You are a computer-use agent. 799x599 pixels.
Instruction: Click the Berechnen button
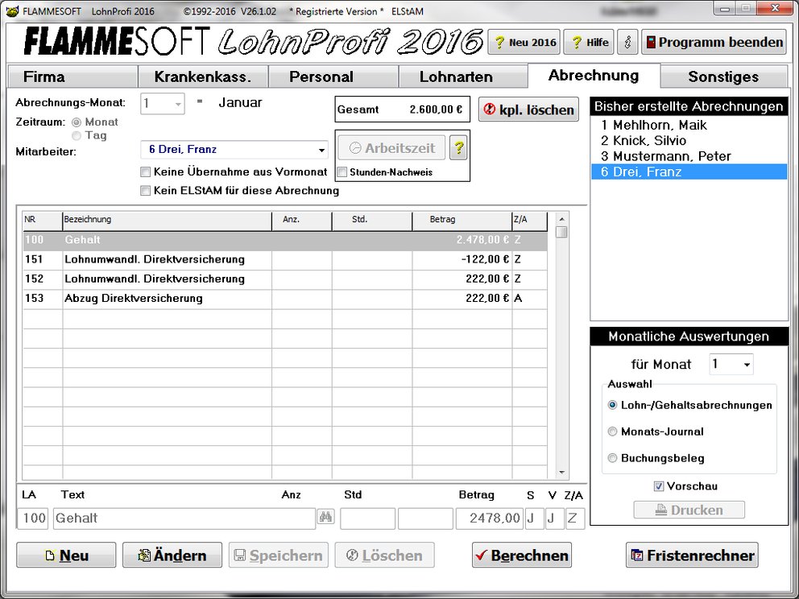pyautogui.click(x=522, y=556)
